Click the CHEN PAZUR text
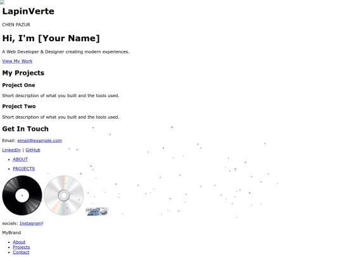This screenshot has height=257, width=342. tap(16, 25)
